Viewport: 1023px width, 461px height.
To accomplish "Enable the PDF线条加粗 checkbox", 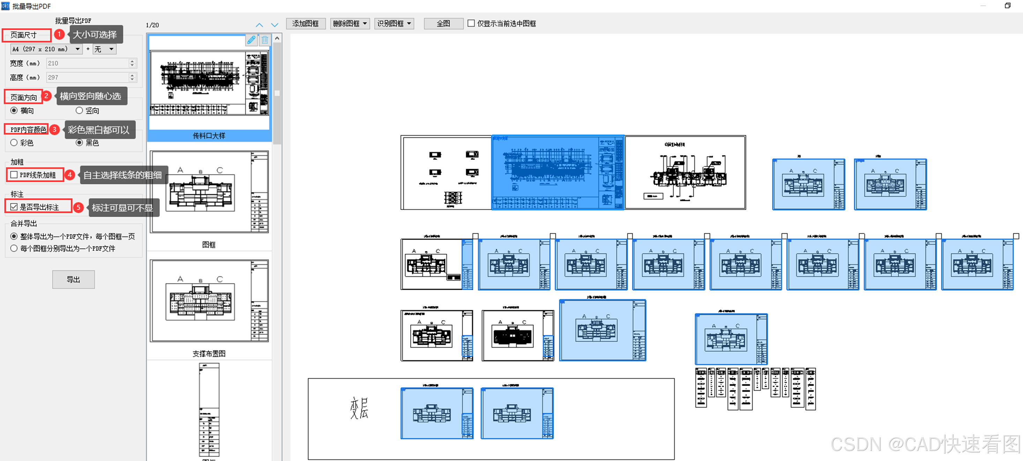I will click(x=14, y=175).
